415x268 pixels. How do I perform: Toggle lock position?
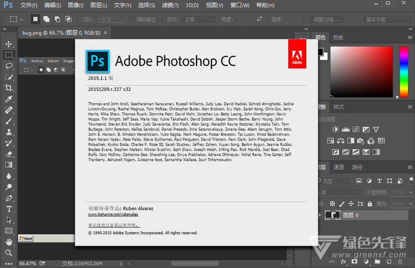351,204
